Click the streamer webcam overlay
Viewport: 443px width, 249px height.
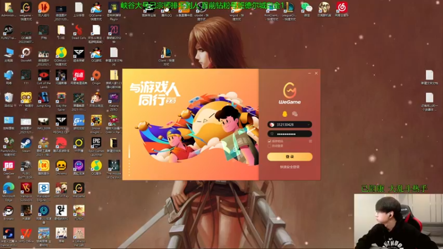coord(398,221)
